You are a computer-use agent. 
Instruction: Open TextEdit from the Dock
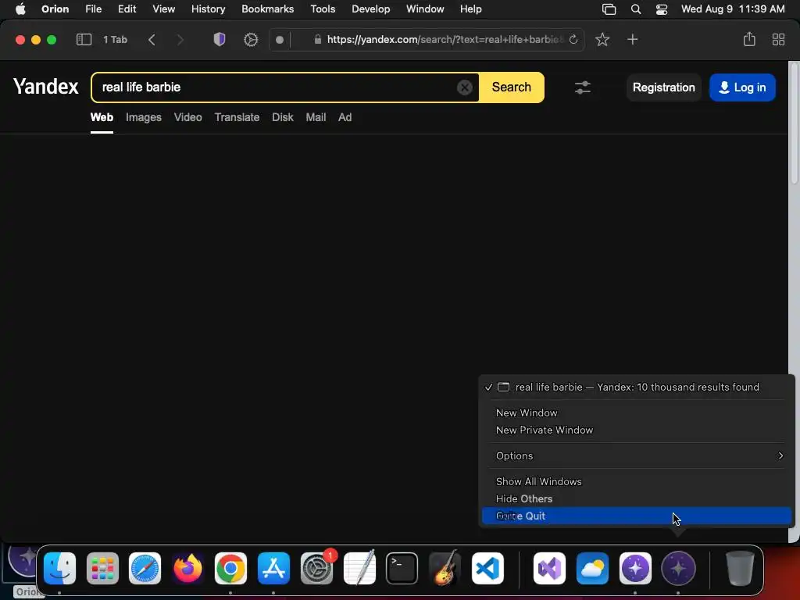pos(359,568)
